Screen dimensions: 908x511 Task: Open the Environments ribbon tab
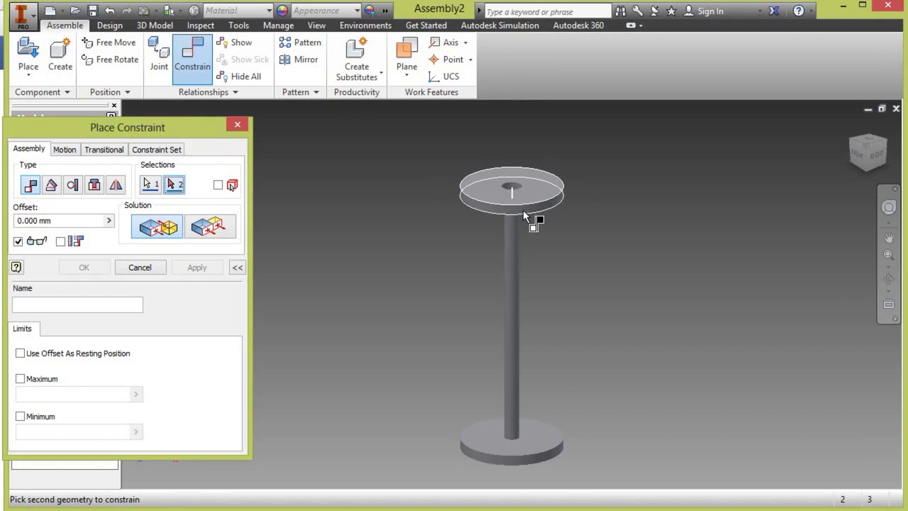365,26
